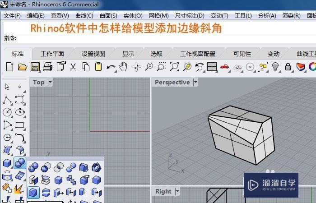Click the Set CPlane grid icon
316x203 pixels.
[x=237, y=68]
